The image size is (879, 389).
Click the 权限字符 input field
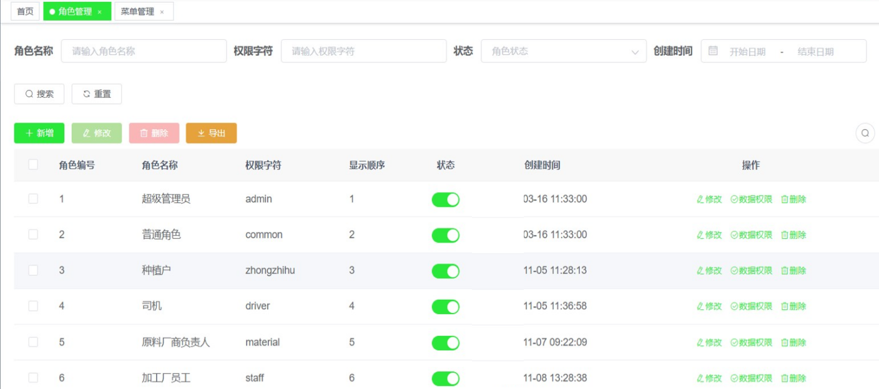tap(363, 51)
